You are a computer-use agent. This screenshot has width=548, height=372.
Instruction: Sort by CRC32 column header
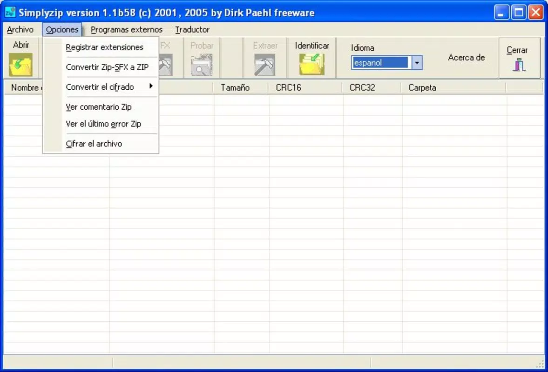point(372,87)
